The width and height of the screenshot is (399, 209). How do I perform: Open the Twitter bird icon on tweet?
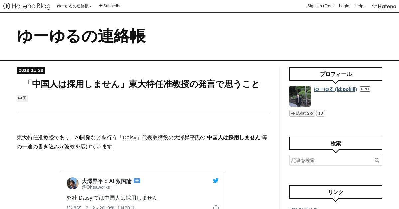pos(216,181)
